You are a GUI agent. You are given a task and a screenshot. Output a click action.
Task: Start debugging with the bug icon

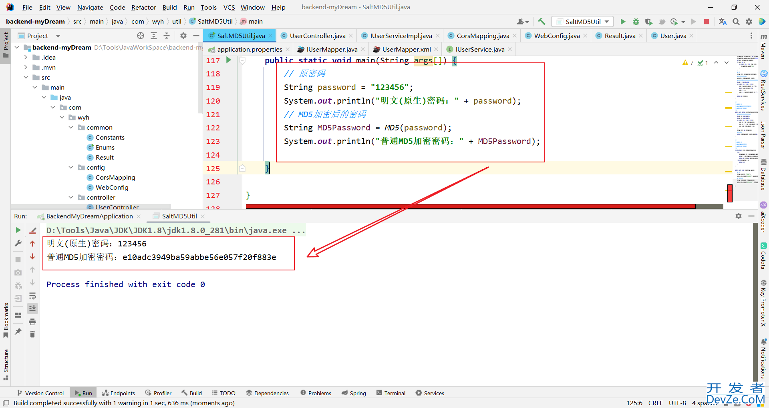(636, 22)
